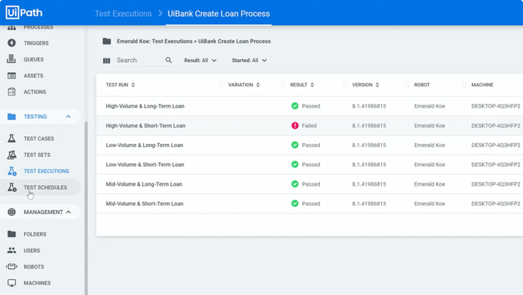Collapse the Testing section chevron
This screenshot has height=295, width=523.
(x=68, y=117)
